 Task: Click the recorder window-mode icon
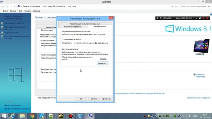(x=157, y=18)
